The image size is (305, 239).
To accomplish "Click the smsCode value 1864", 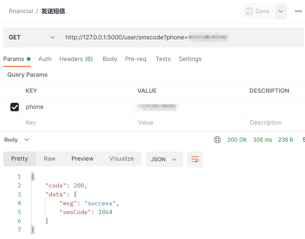I will (x=105, y=212).
